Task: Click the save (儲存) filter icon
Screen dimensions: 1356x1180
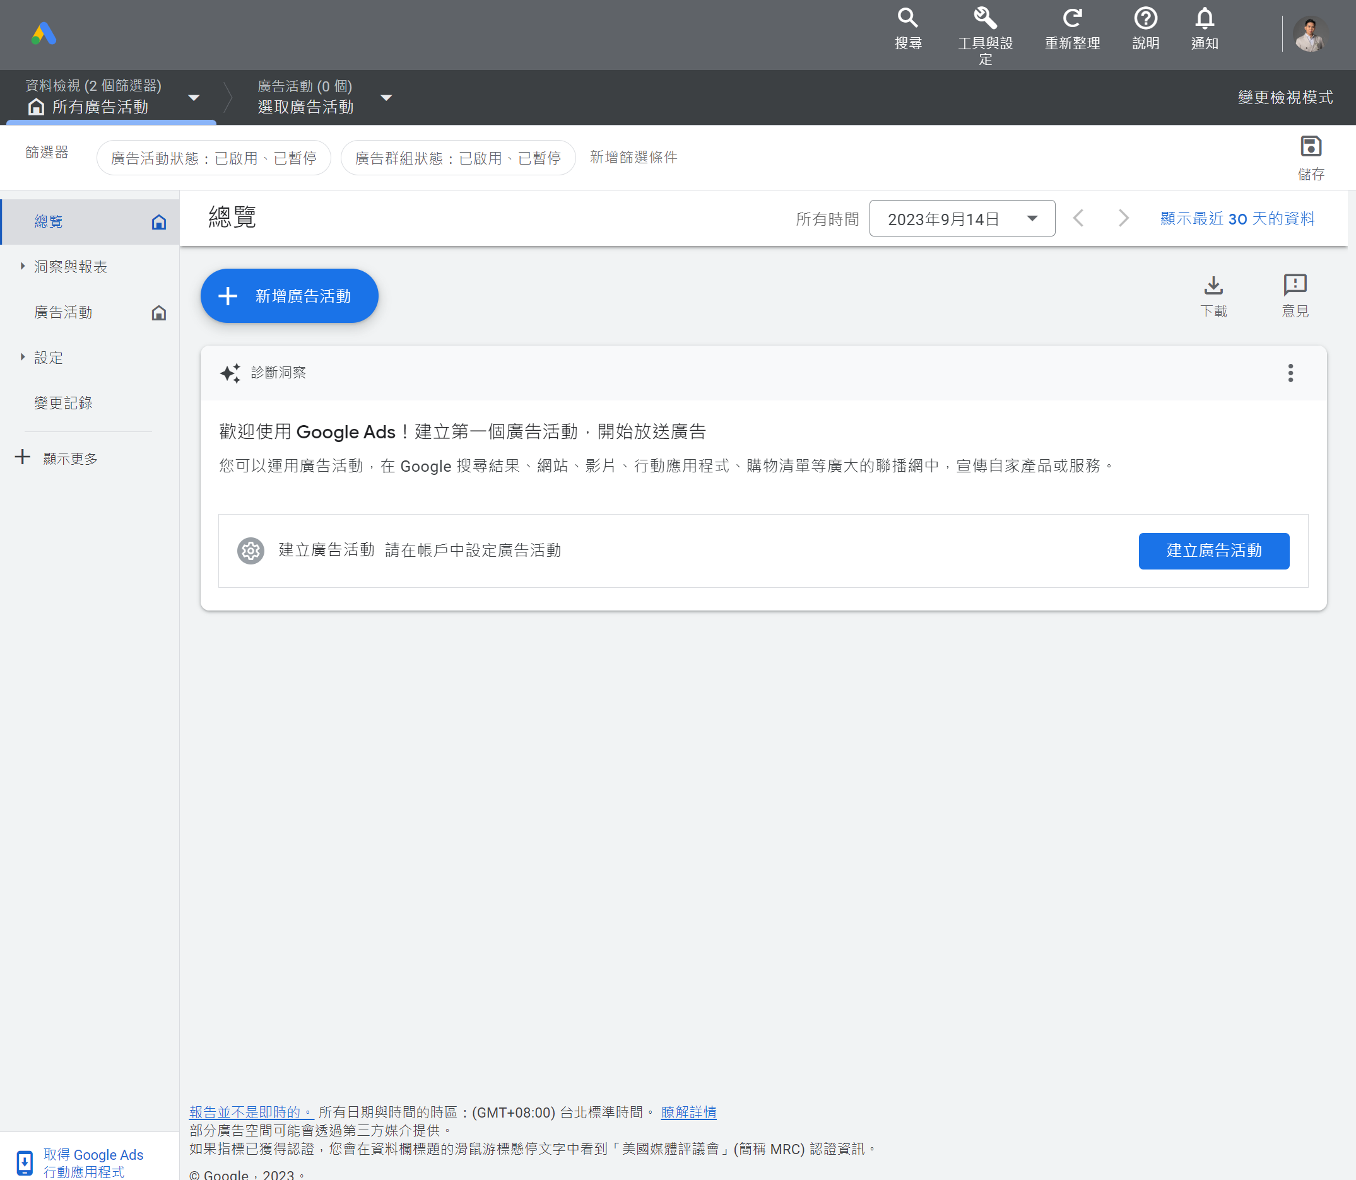Action: click(x=1310, y=147)
